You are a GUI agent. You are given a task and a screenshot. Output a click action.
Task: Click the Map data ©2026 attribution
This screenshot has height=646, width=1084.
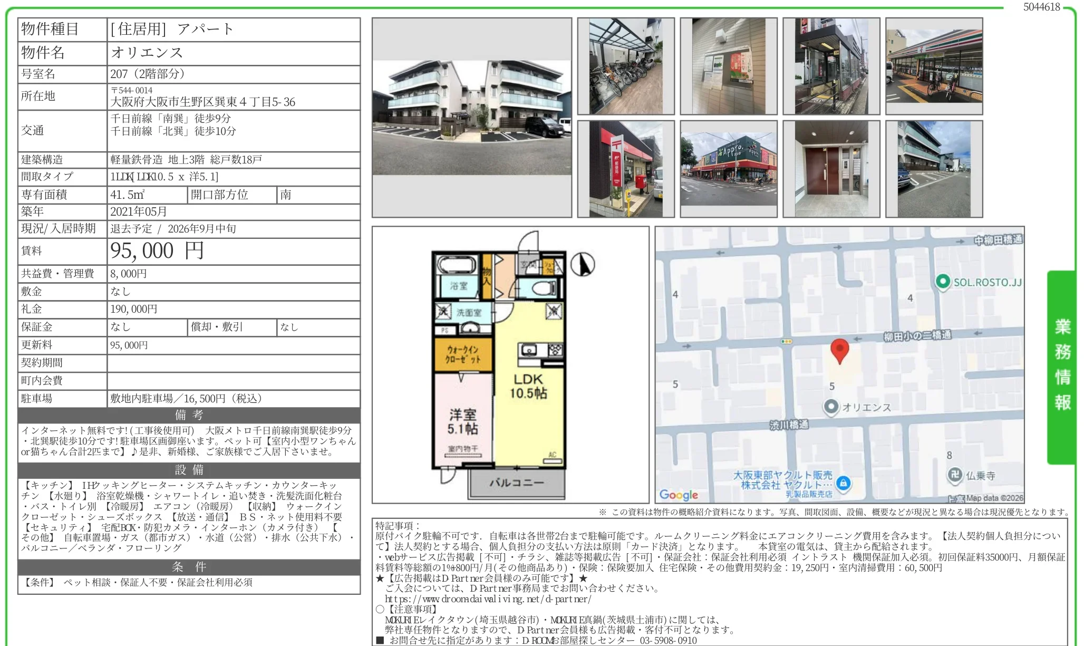point(994,498)
